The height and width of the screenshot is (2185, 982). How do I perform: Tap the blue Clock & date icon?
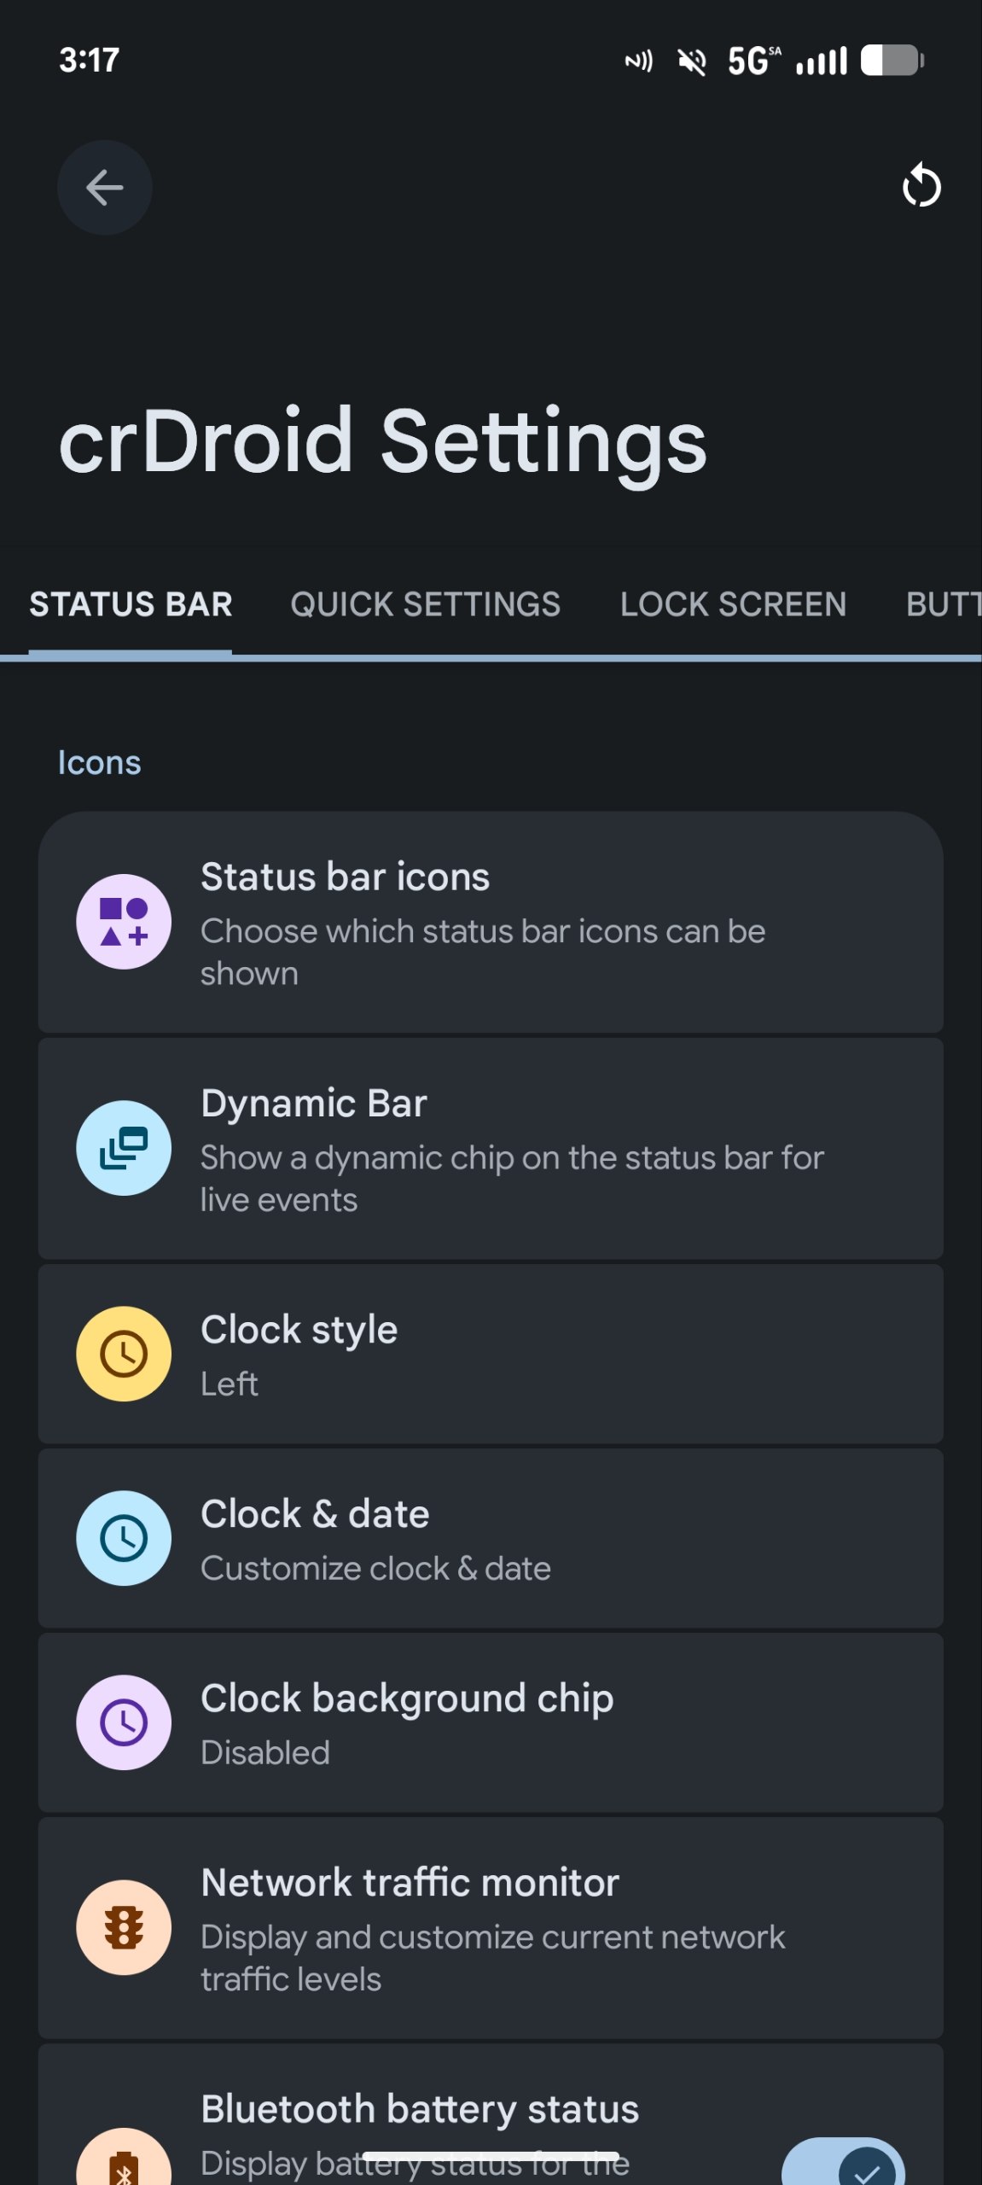tap(124, 1538)
